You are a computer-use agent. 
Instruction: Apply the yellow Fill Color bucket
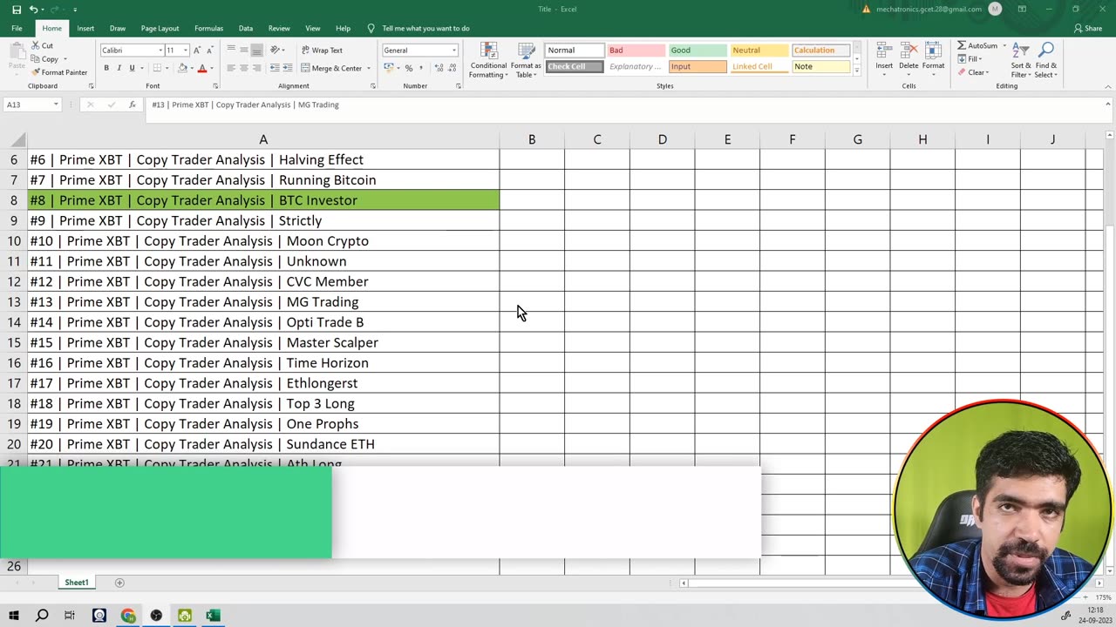pyautogui.click(x=182, y=68)
